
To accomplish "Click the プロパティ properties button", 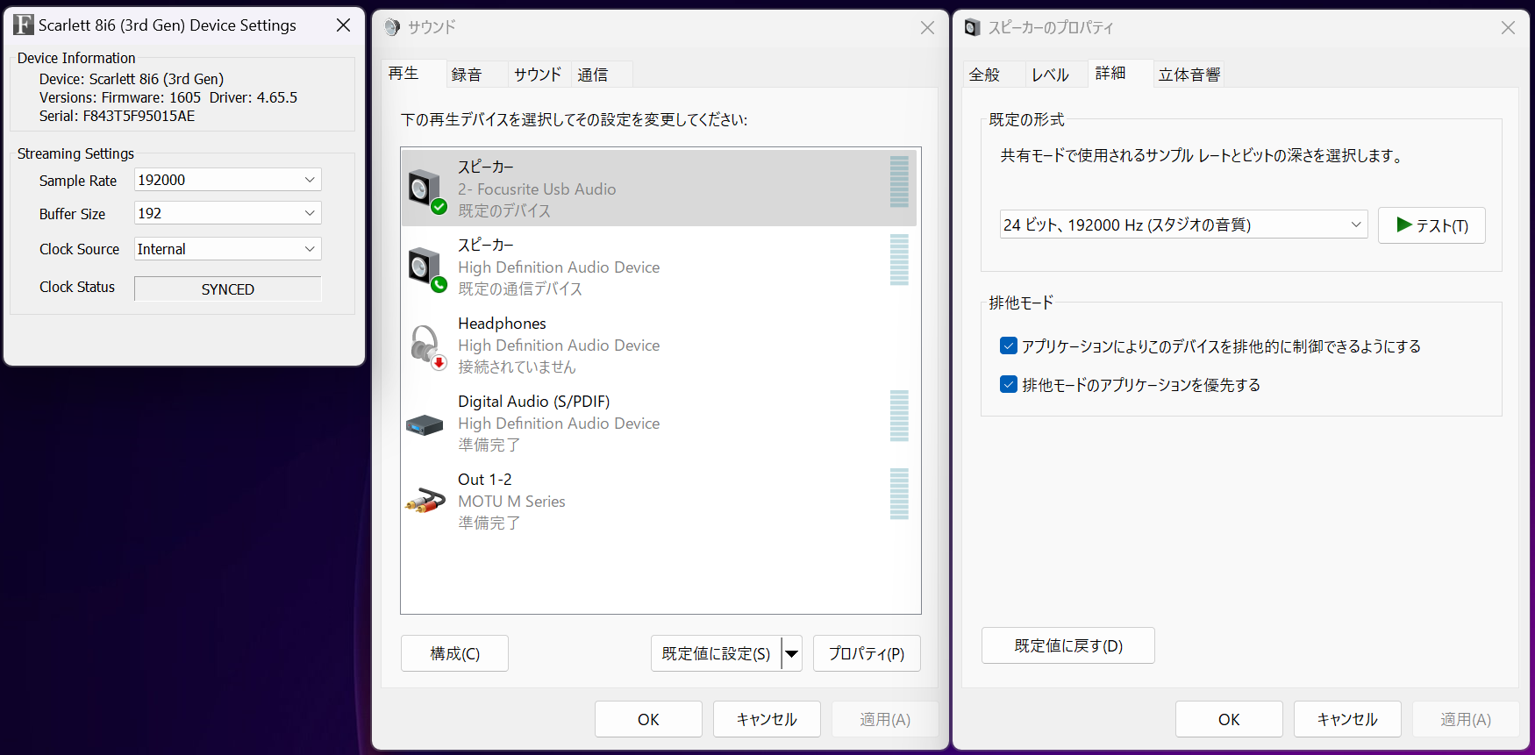I will (x=867, y=653).
